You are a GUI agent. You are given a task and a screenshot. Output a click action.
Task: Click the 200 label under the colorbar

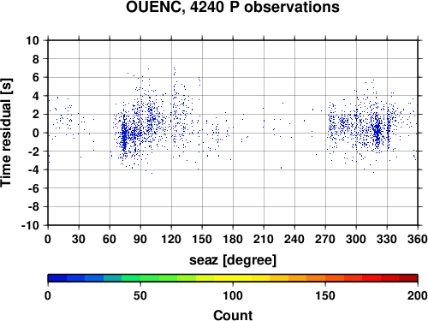coord(418,295)
